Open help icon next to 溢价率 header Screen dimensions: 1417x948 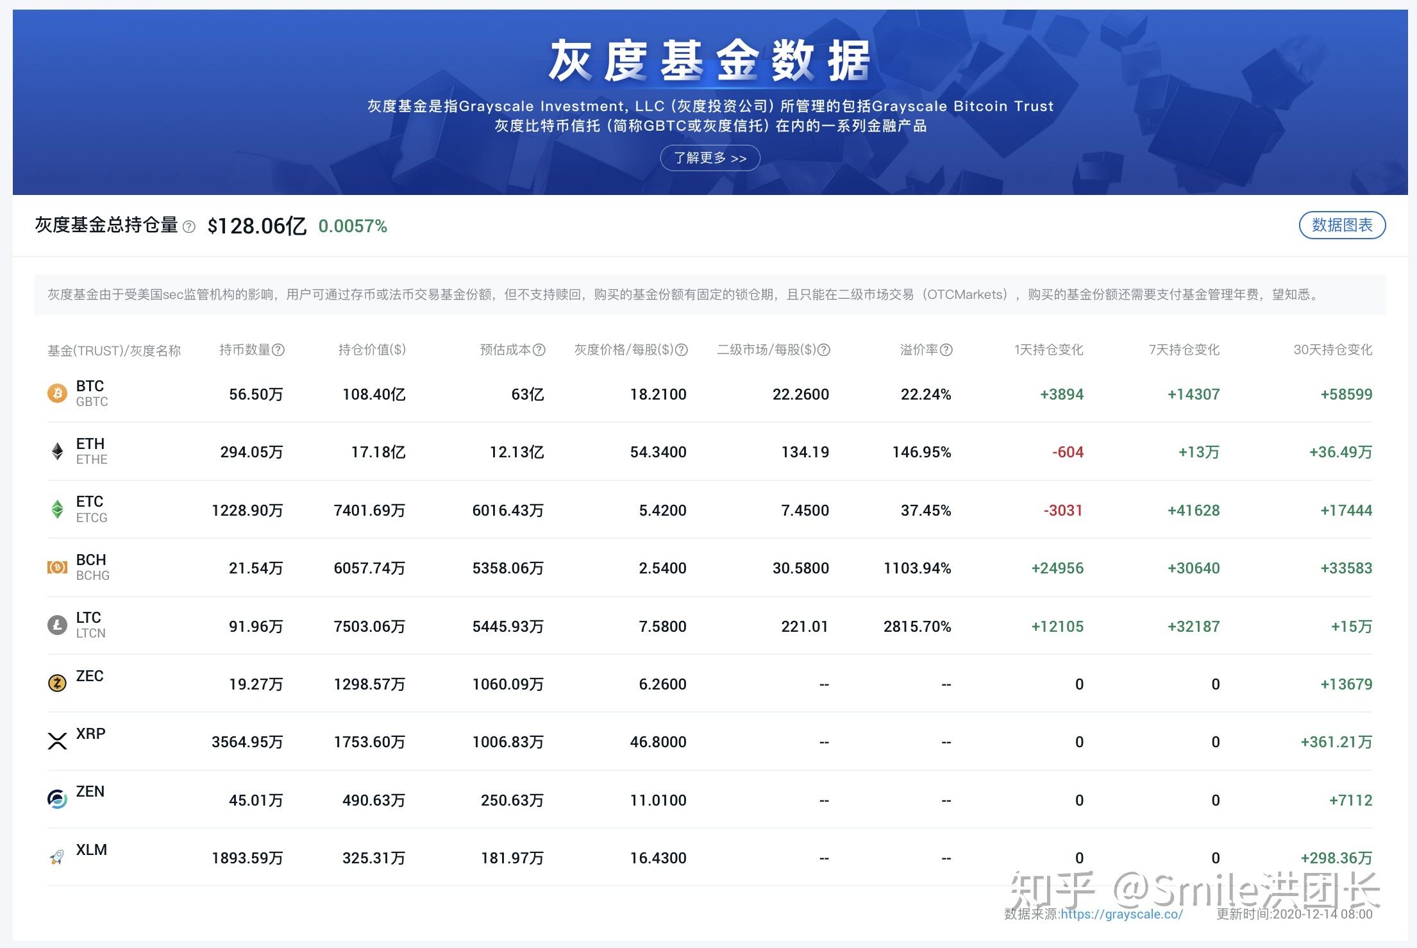coord(946,350)
